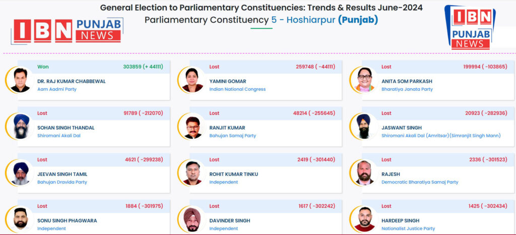Image resolution: width=516 pixels, height=235 pixels.
Task: Select Jeevan Singh Tamil's photo
Action: (x=20, y=173)
